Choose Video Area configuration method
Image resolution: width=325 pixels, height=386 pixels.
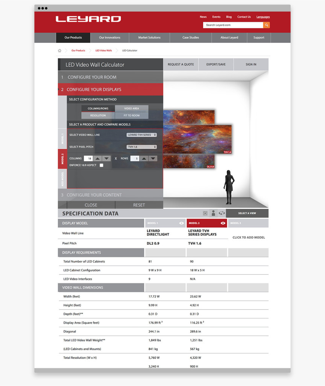tap(132, 108)
